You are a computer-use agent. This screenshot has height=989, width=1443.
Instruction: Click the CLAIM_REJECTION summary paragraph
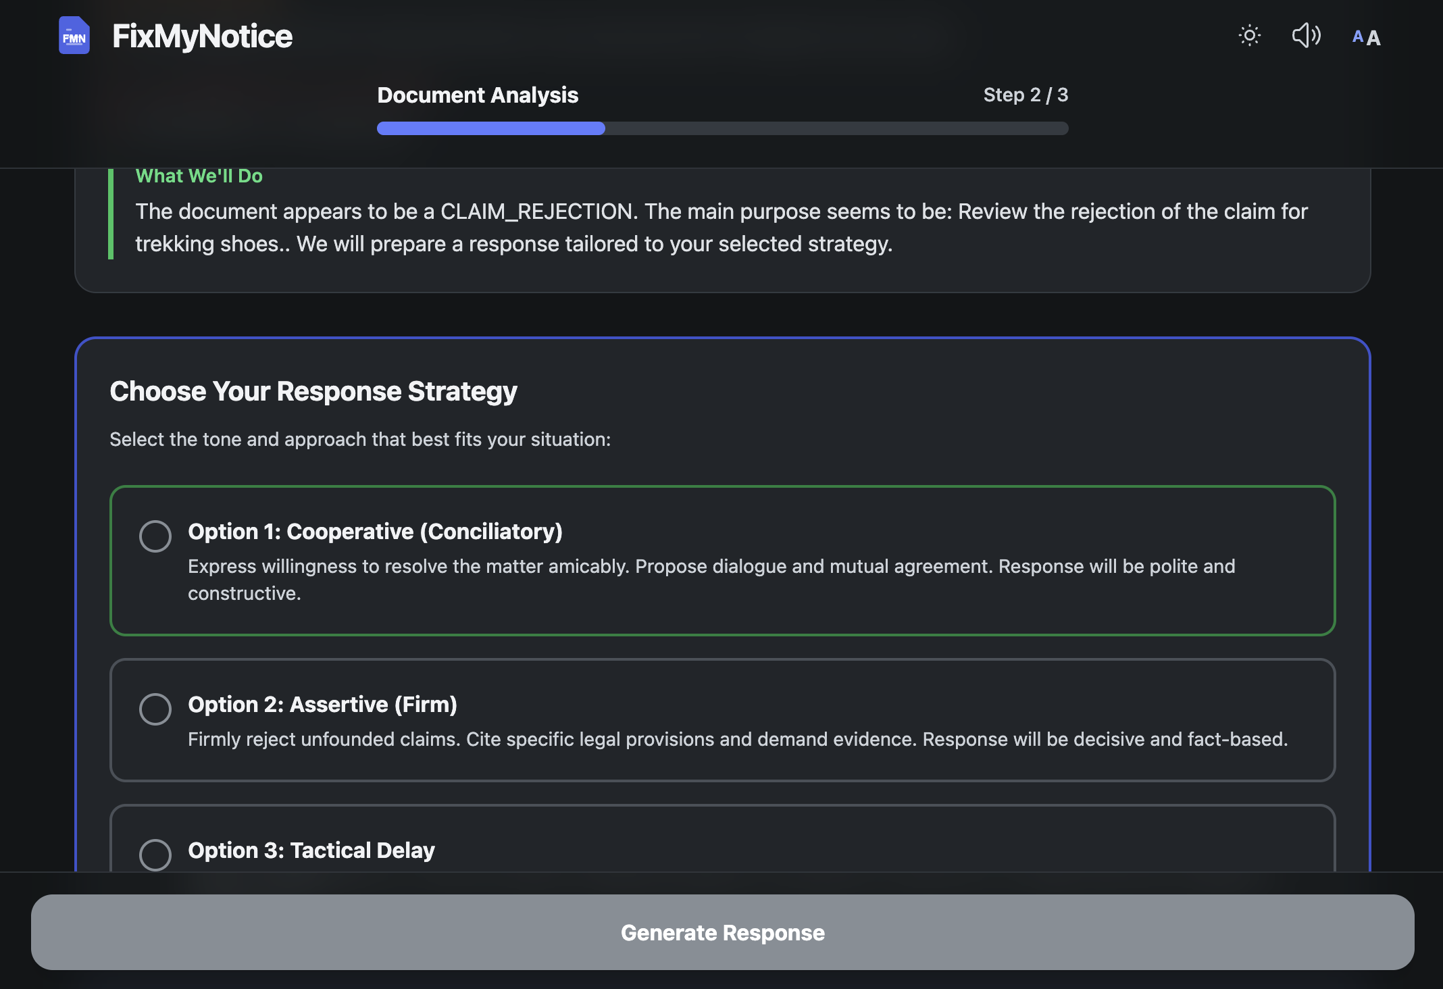coord(721,228)
